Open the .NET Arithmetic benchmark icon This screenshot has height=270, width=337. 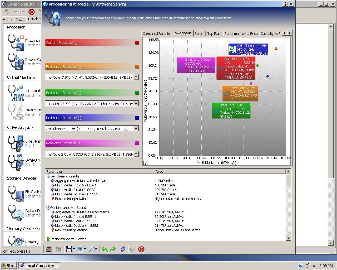coord(16,93)
